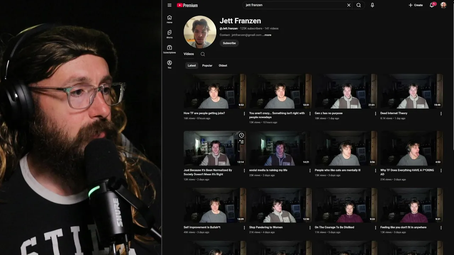This screenshot has height=255, width=454.
Task: Open options for 'How TF are people getting jobs?'
Action: coord(244,114)
